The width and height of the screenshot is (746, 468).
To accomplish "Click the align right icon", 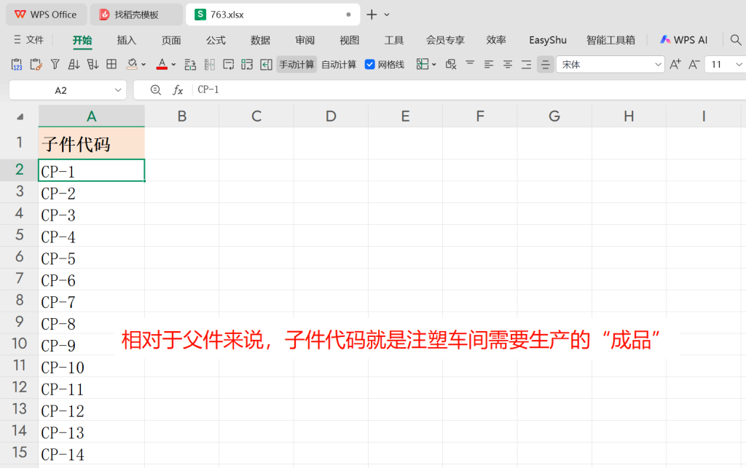I will pos(526,64).
